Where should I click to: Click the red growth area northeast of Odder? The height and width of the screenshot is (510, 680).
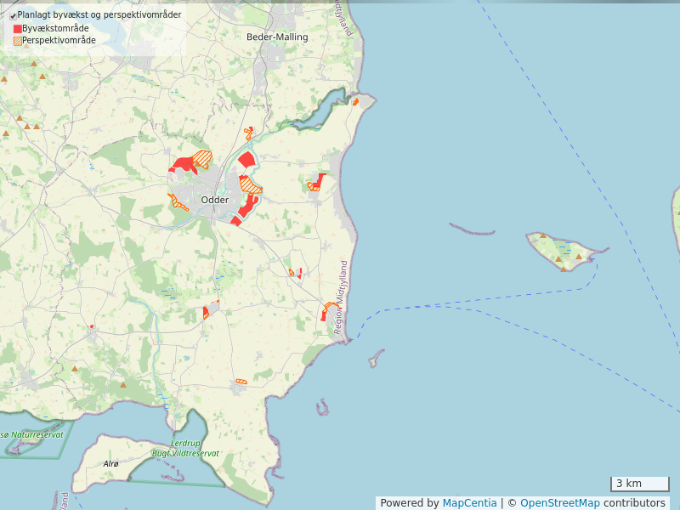pos(246,160)
